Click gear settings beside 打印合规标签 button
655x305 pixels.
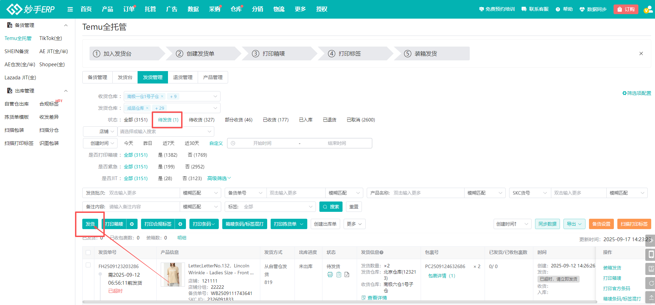click(180, 224)
